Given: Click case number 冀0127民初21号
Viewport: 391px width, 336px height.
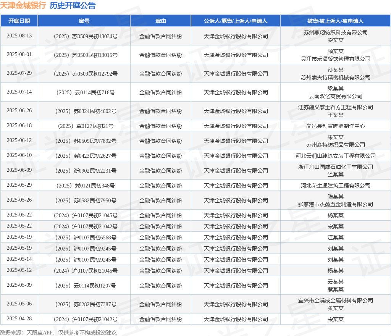Looking at the screenshot, I should coord(86,126).
